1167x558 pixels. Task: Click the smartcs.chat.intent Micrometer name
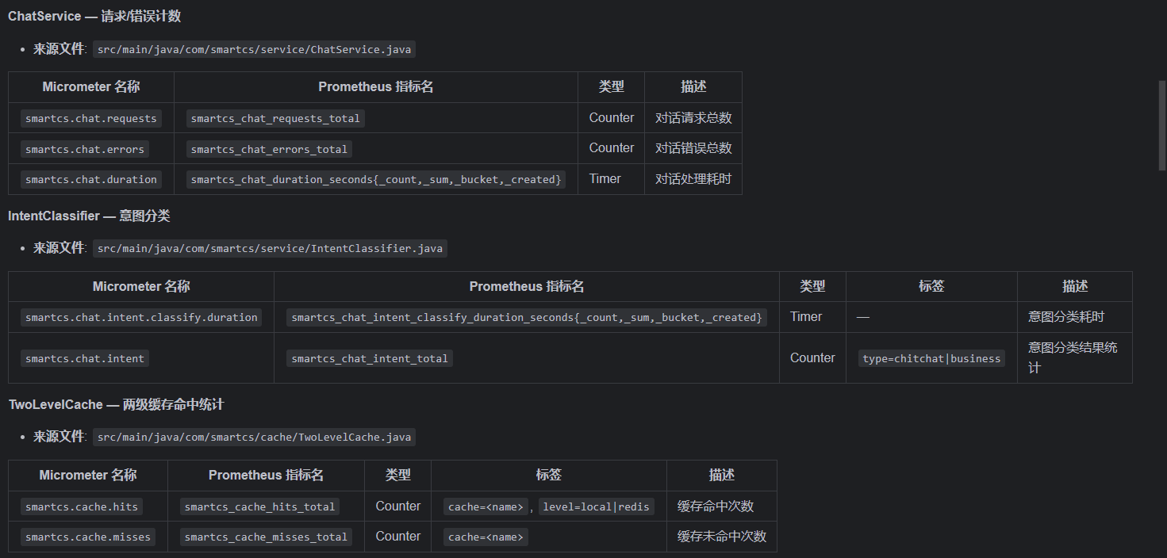(x=85, y=358)
